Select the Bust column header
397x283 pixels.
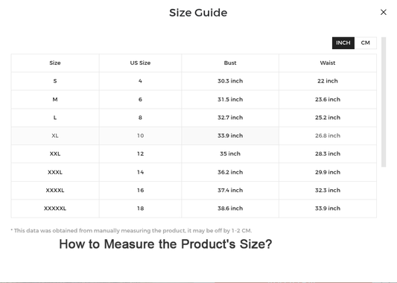click(x=230, y=63)
